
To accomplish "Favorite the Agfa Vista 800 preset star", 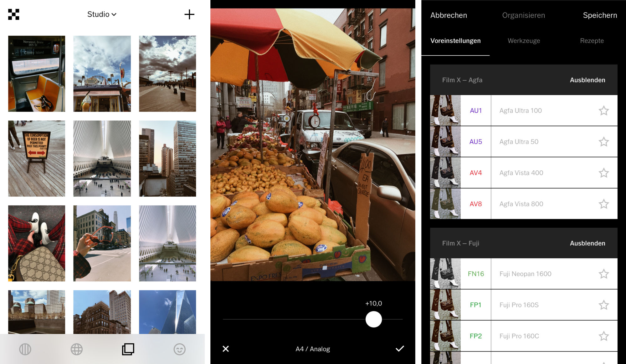I will point(604,204).
